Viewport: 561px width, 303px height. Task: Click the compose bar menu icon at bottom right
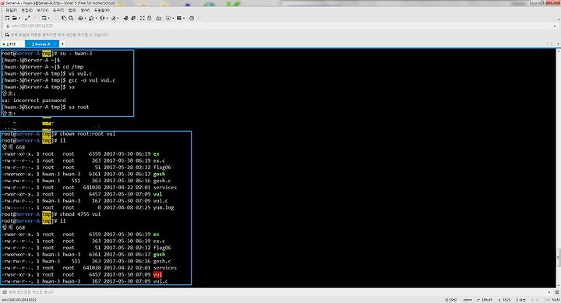coord(557,292)
